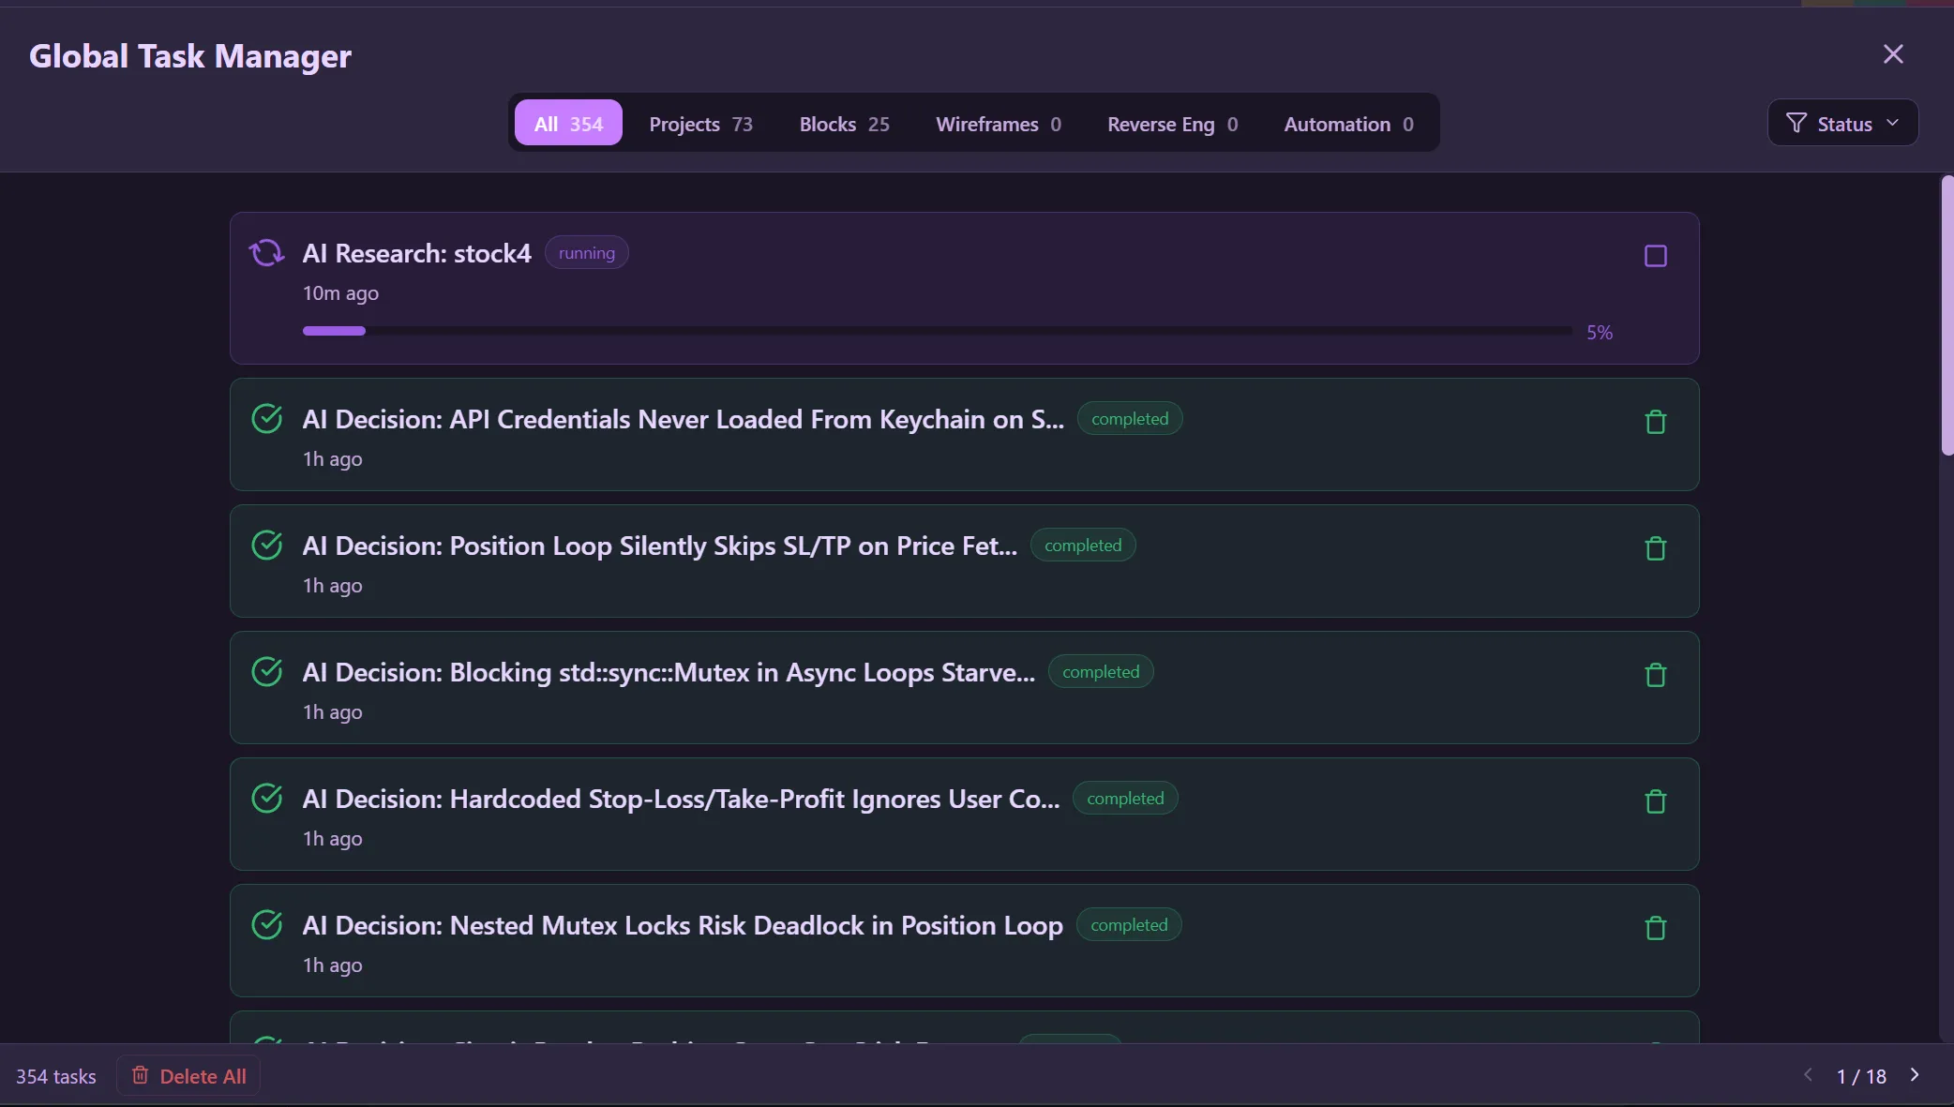
Task: Switch to the Wireframes tab
Action: (998, 123)
